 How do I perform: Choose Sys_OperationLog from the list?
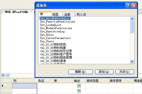pos(52,31)
